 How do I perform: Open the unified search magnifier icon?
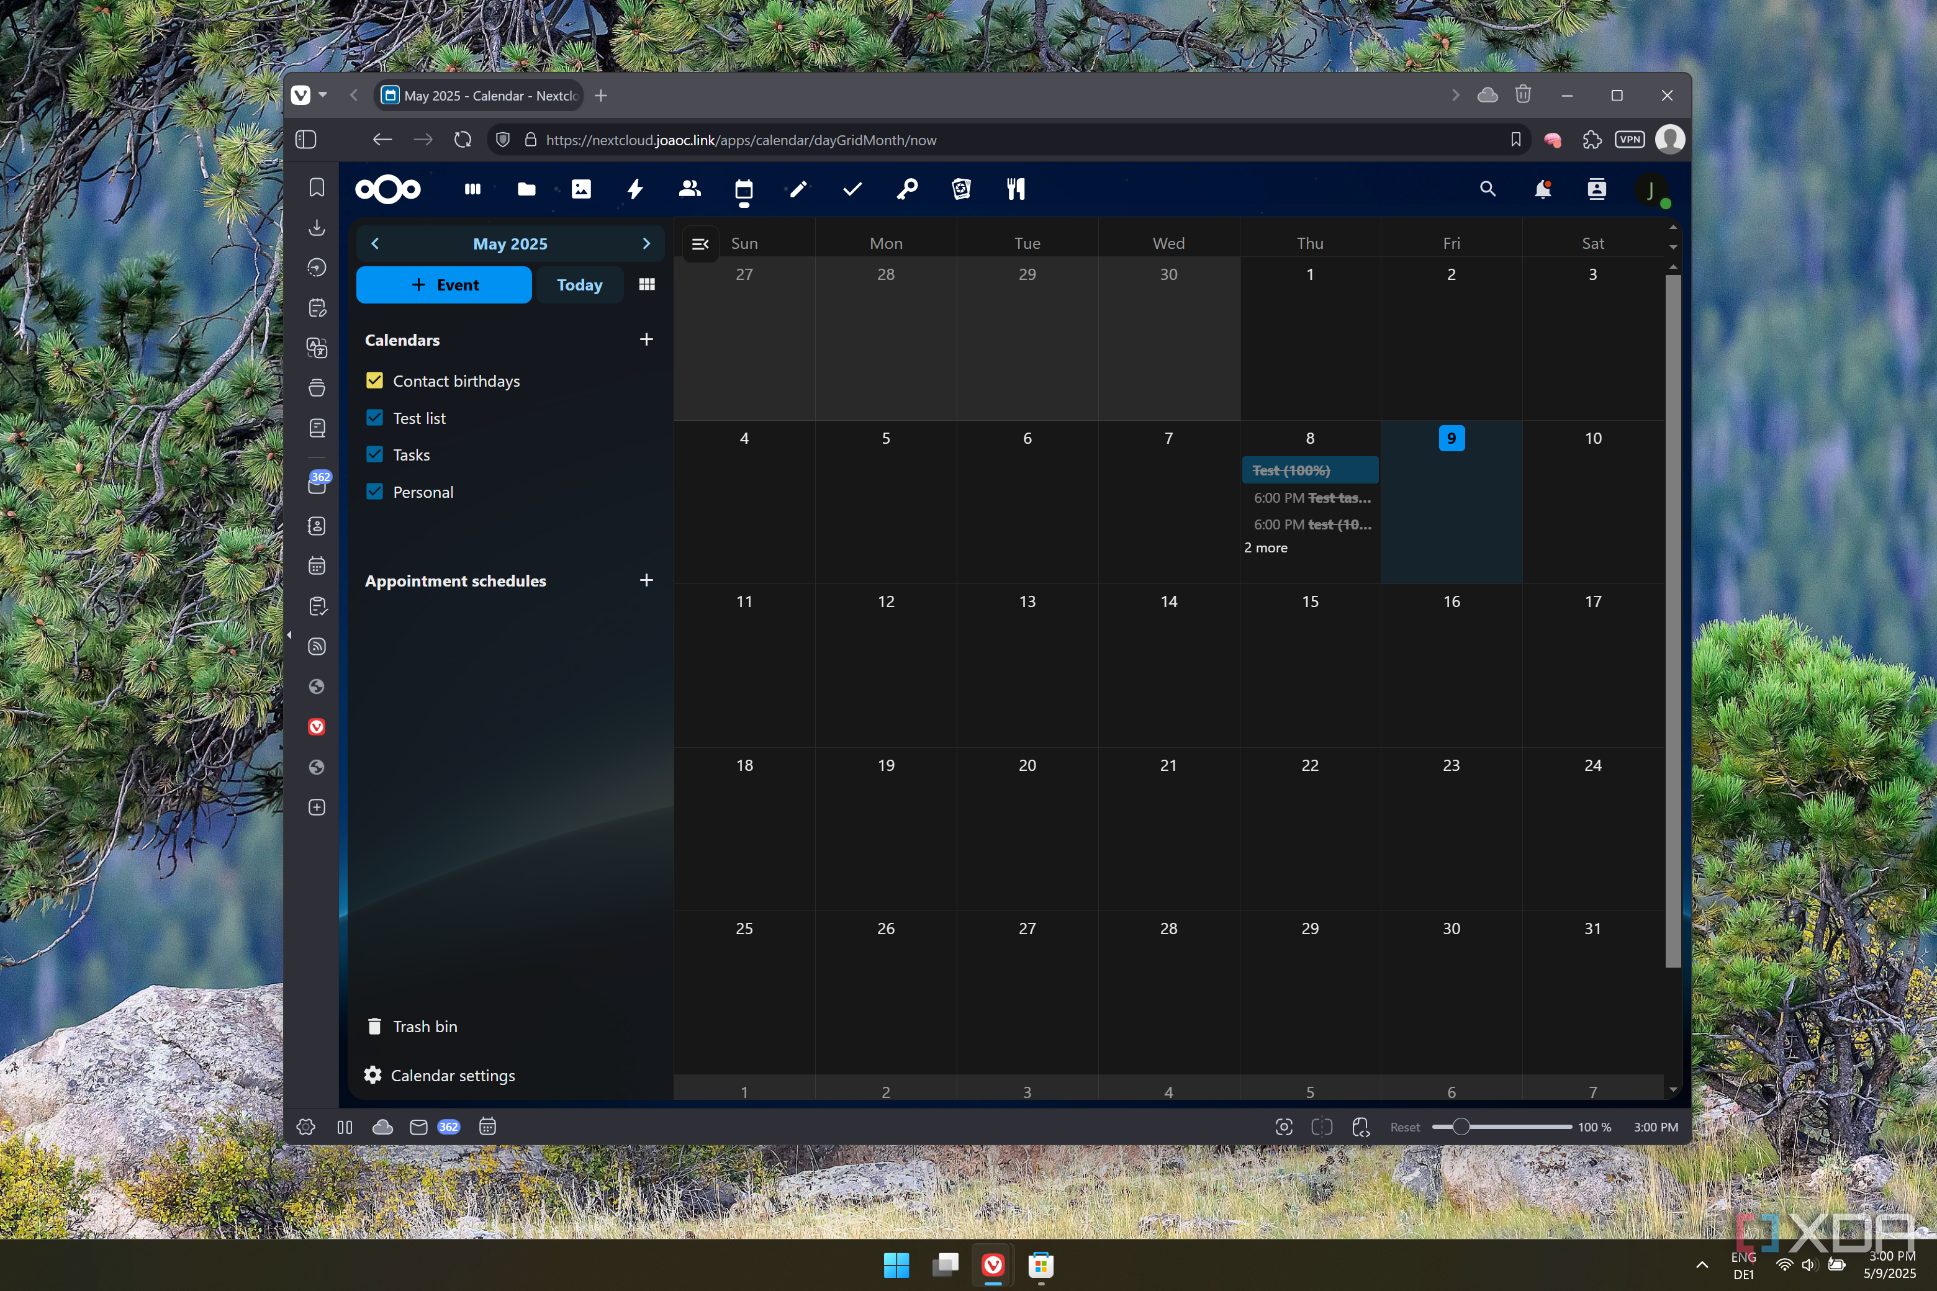click(x=1488, y=189)
